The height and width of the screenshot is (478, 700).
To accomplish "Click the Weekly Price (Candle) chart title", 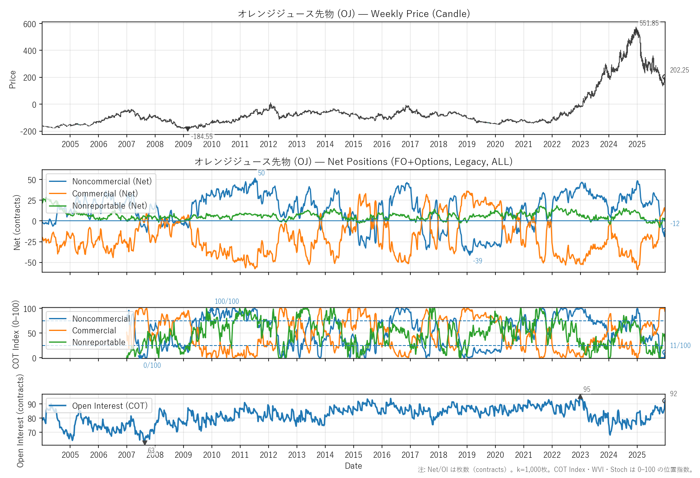I will click(354, 14).
